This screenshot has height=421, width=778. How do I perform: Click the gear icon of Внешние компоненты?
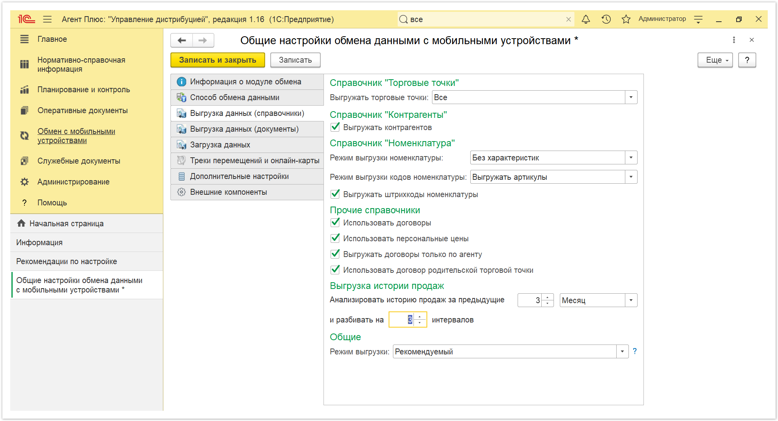(181, 192)
